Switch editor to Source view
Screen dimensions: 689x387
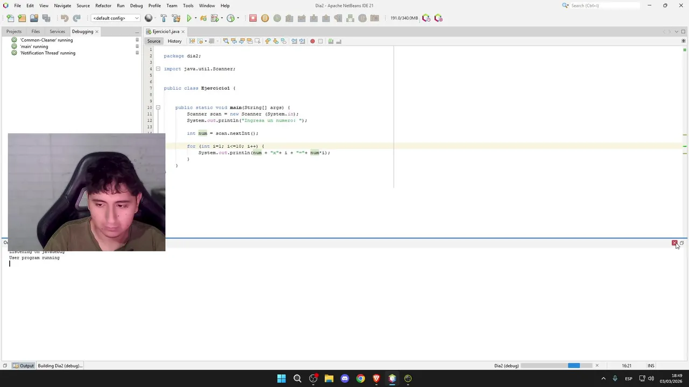coord(154,41)
